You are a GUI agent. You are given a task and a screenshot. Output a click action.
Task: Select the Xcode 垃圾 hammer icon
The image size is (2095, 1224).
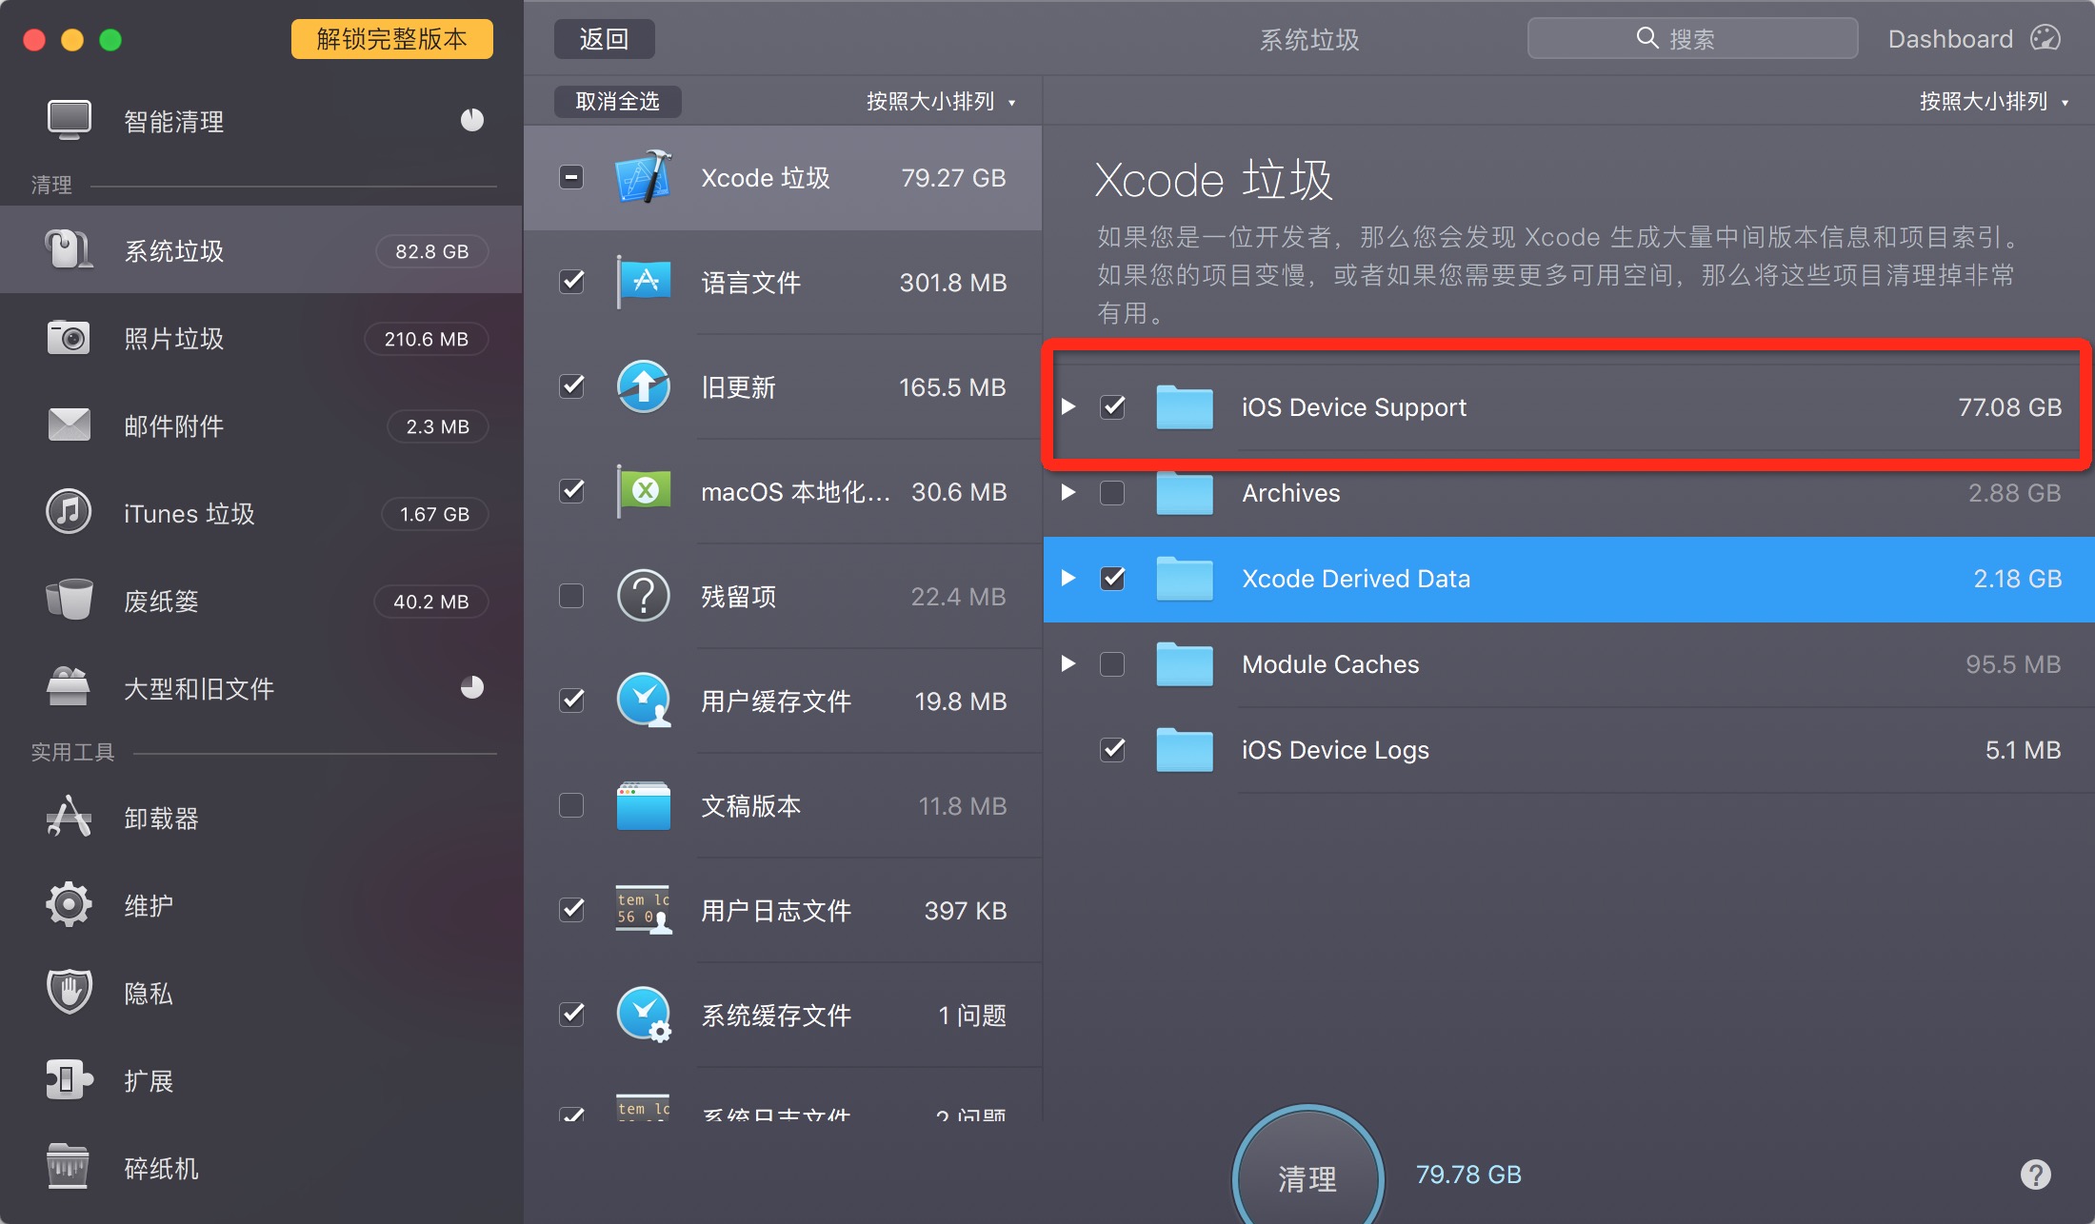[x=644, y=178]
